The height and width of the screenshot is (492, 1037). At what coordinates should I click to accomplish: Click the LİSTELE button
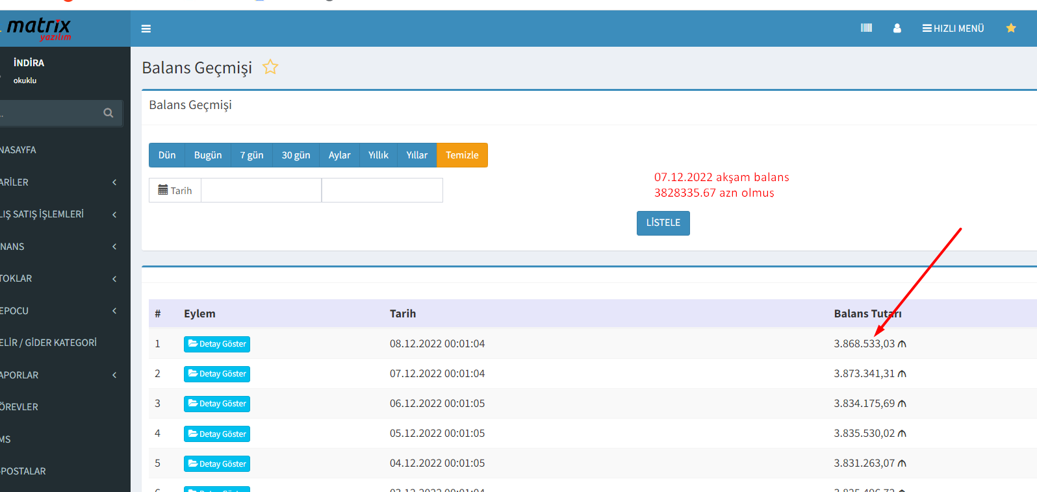(x=663, y=223)
